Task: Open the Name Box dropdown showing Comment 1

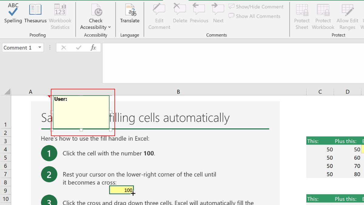Action: (39, 47)
